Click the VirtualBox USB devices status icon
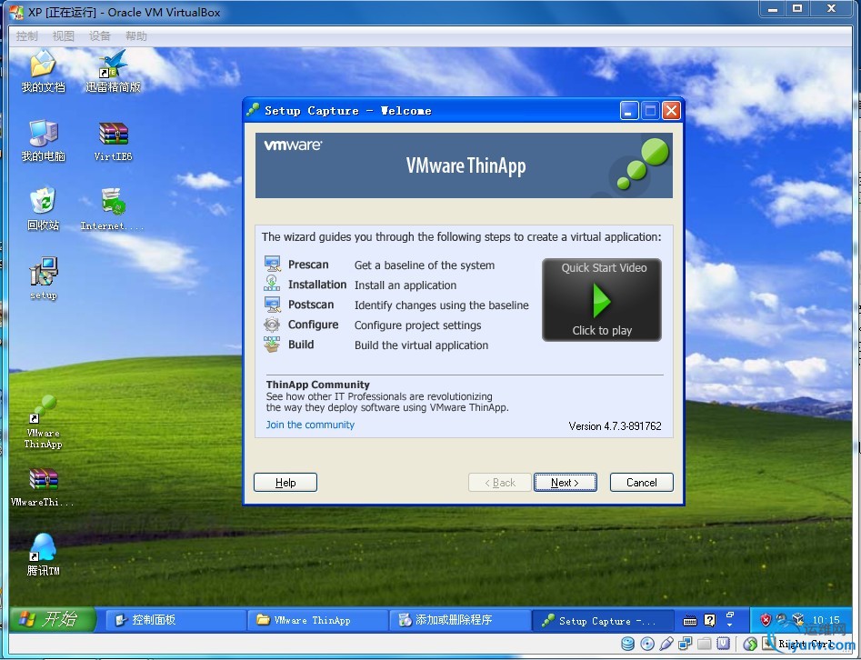 666,644
